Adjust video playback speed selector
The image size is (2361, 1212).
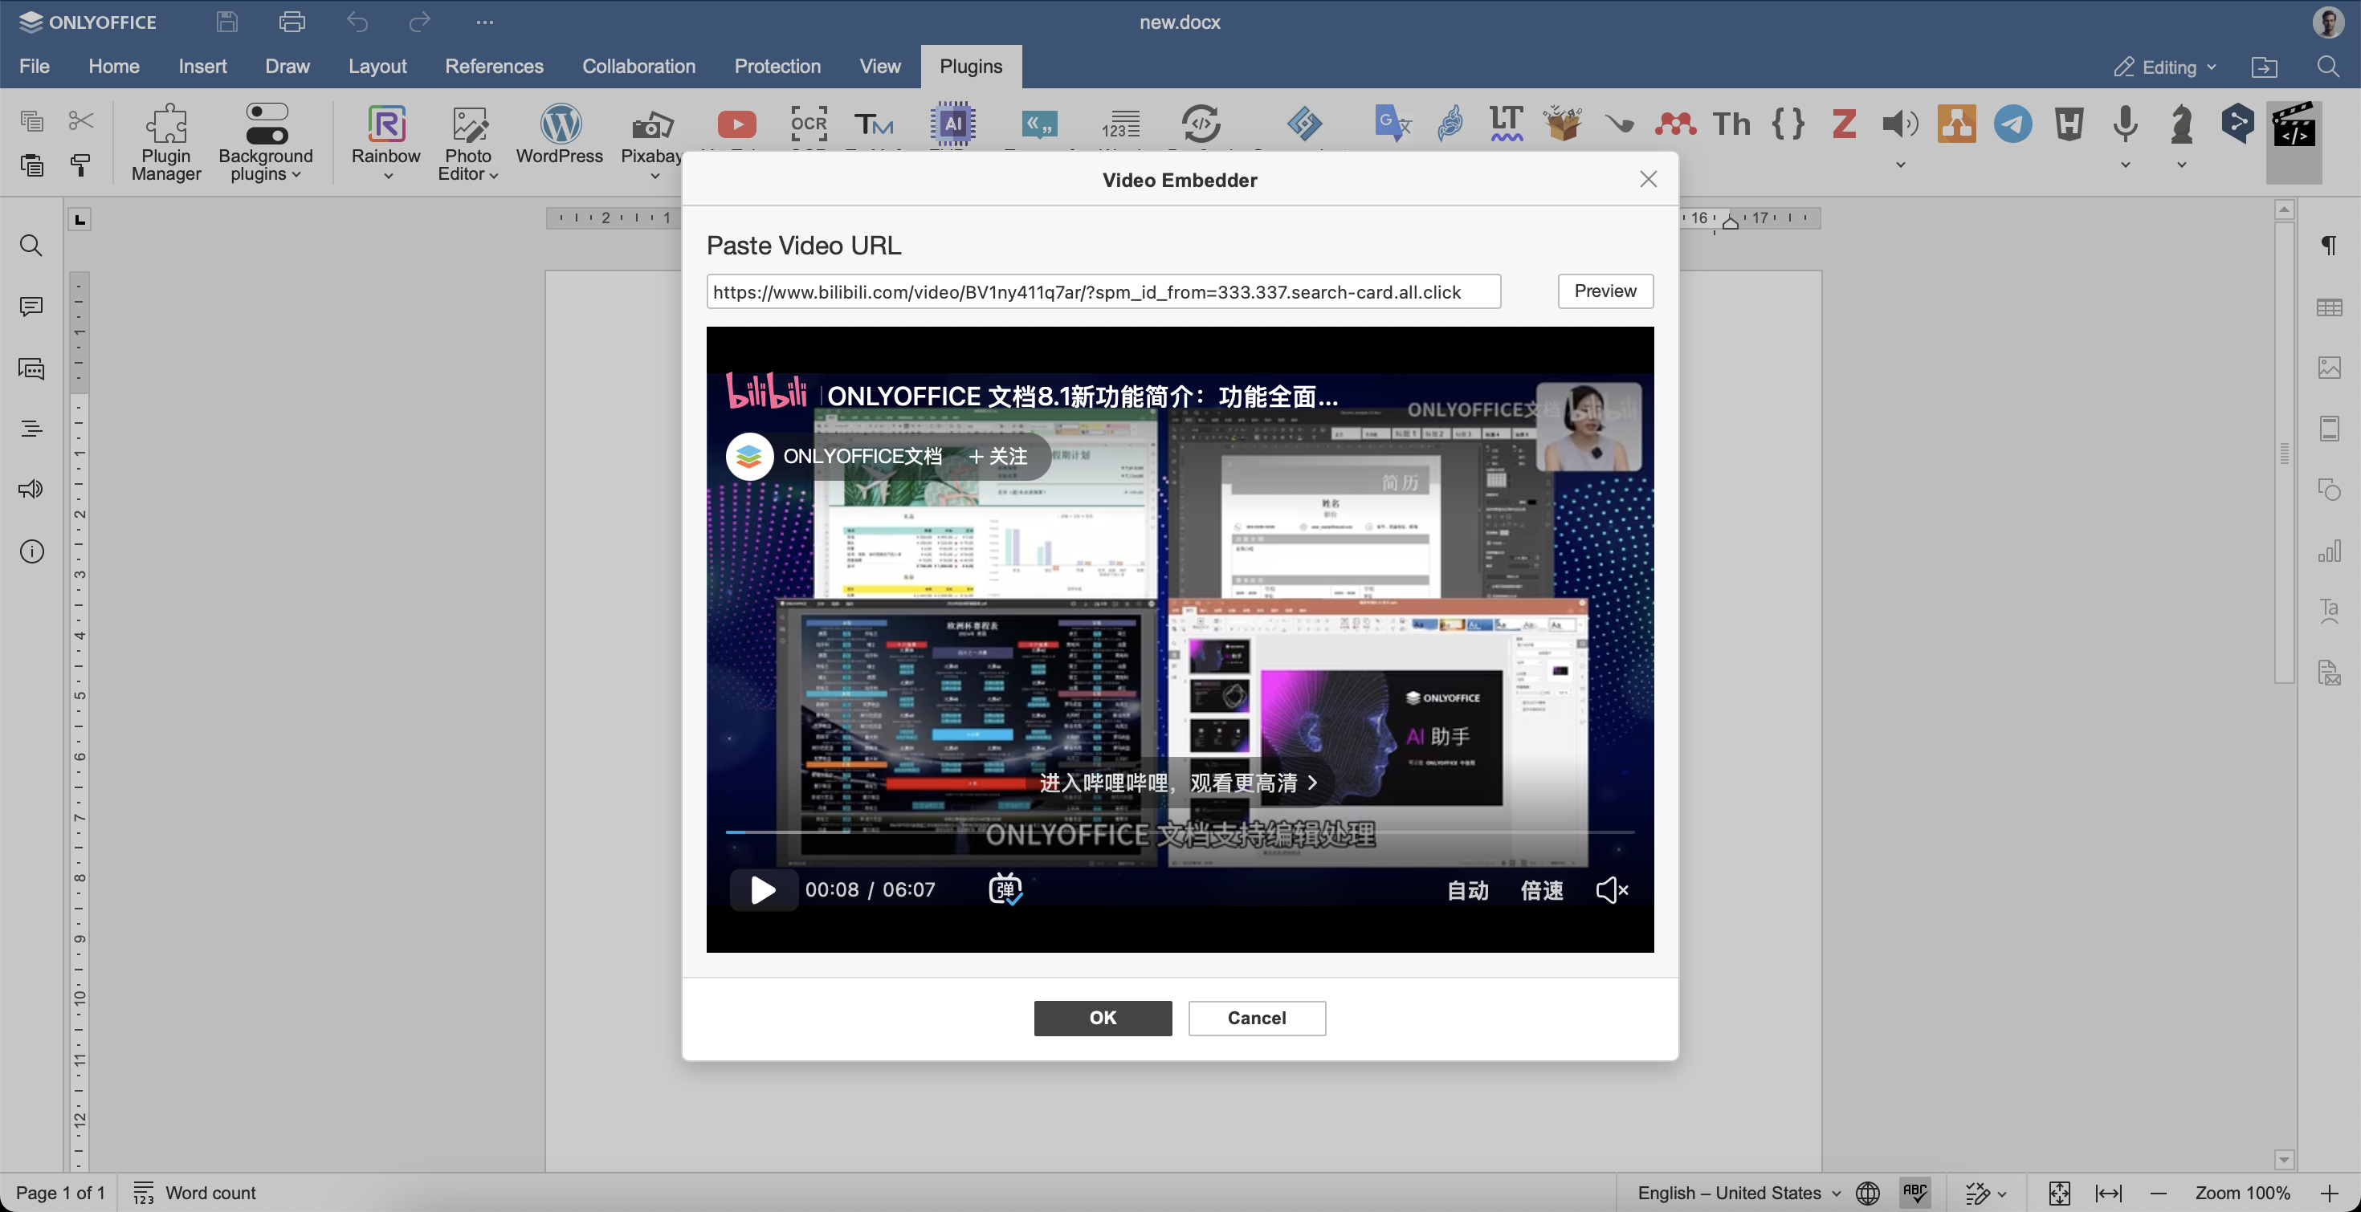tap(1542, 889)
